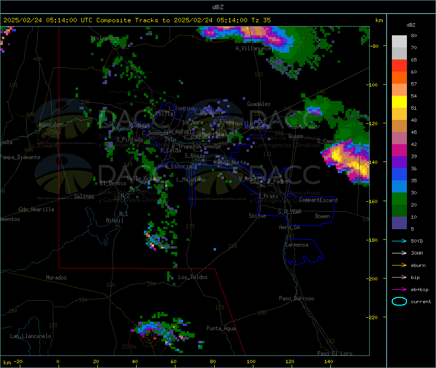Screen dimensions: 436x368
Task: Click the Paso_Barroso map label
Action: (296, 299)
